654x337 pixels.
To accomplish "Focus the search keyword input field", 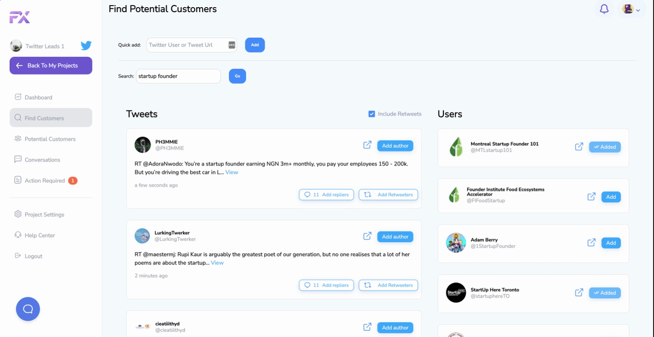I will click(178, 76).
